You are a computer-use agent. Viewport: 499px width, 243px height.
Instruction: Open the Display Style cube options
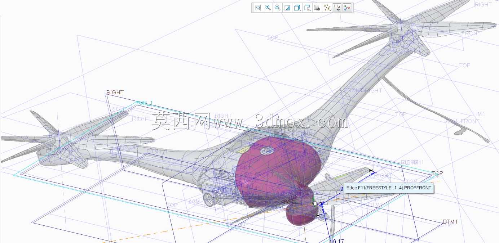point(297,8)
